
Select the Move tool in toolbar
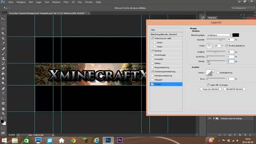coord(3,19)
